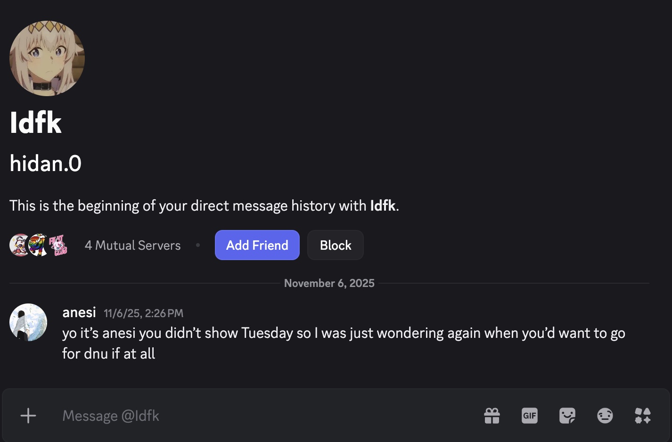Click the first mutual server icon
This screenshot has height=442, width=672.
pos(19,245)
